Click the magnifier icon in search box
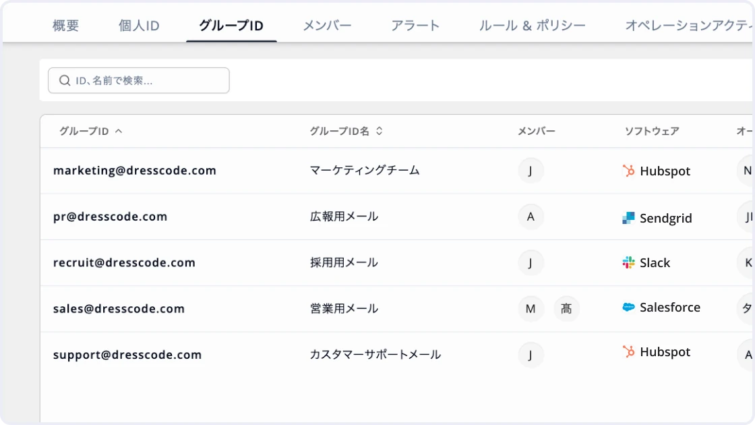The width and height of the screenshot is (755, 425). [65, 80]
